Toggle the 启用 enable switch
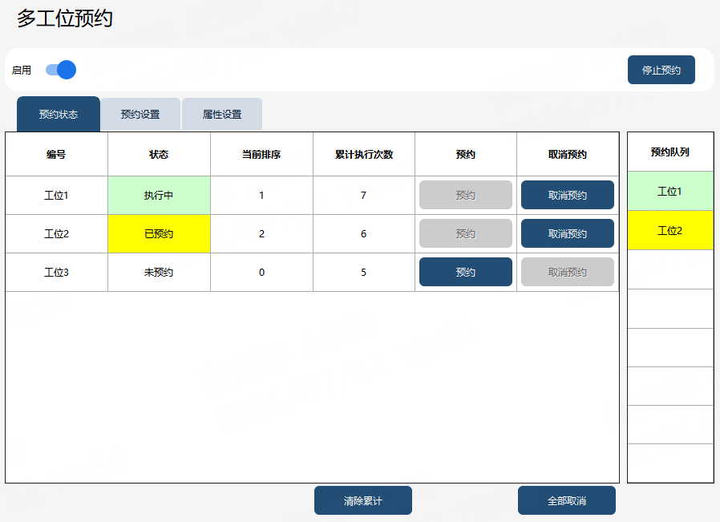Viewport: 720px width, 522px height. (x=61, y=70)
